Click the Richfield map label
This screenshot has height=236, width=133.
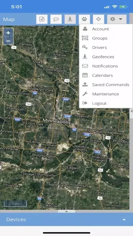49,145
